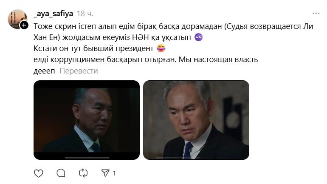Click the line Кстати он тут бывший президент
Viewport: 327px width, 184px height.
[x=93, y=48]
